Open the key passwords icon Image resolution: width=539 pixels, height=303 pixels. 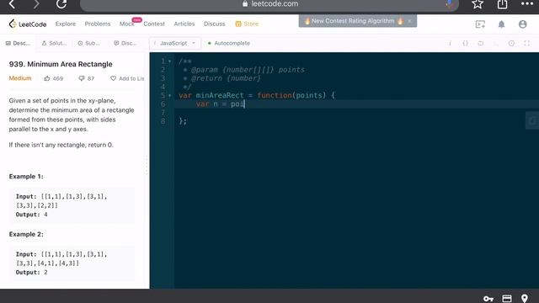click(x=488, y=299)
